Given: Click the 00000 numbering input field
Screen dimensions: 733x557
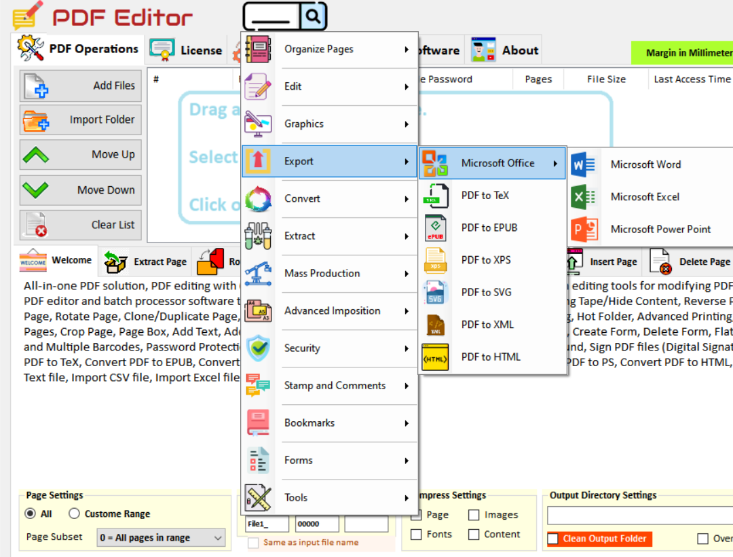Looking at the screenshot, I should coord(317,524).
